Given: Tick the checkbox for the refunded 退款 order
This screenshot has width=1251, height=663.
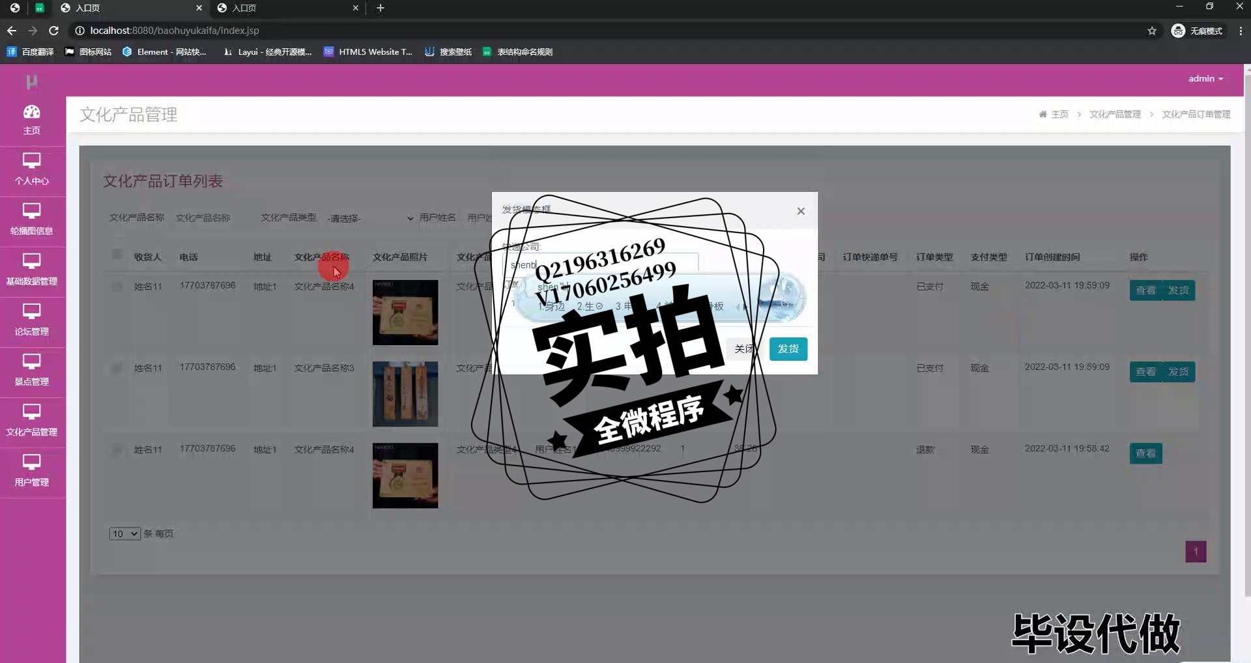Looking at the screenshot, I should 117,449.
